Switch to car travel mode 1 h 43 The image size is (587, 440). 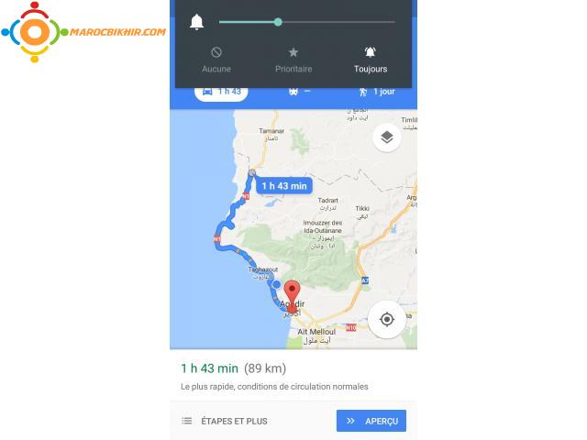tap(221, 92)
